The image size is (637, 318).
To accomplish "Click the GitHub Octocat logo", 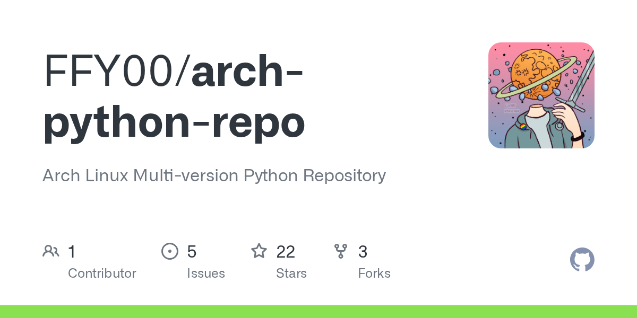I will point(582,260).
